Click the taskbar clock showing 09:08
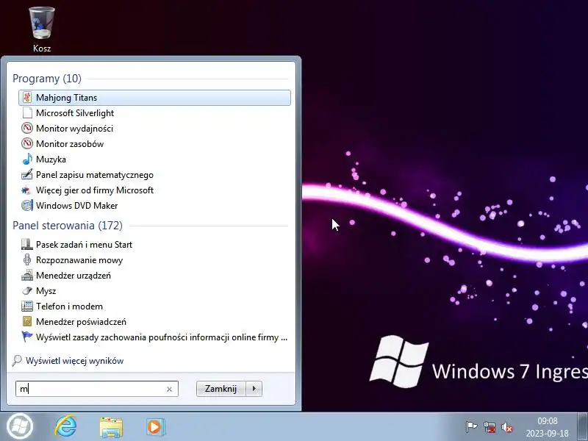588x441 pixels. coord(548,420)
